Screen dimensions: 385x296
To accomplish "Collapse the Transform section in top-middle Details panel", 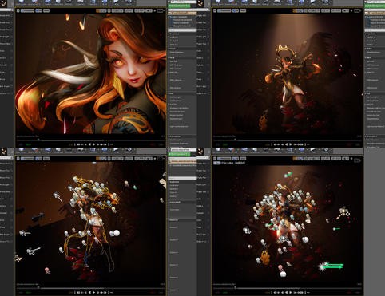I will (x=174, y=34).
